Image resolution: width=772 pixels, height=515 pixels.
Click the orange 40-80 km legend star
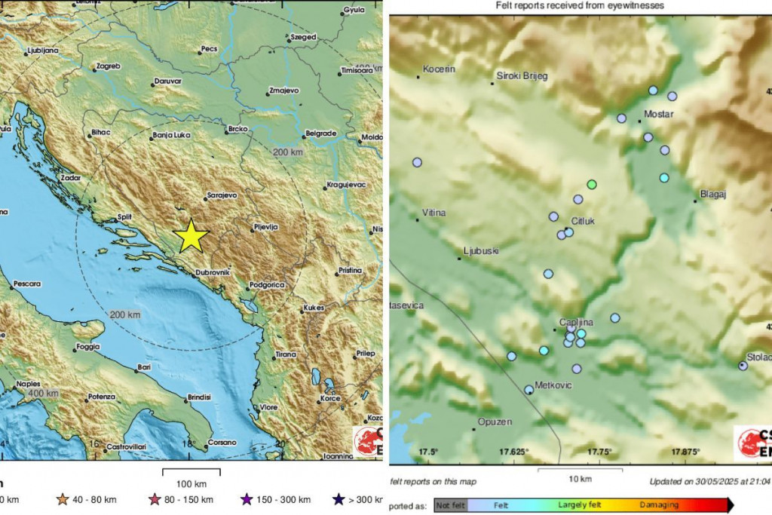click(x=61, y=499)
